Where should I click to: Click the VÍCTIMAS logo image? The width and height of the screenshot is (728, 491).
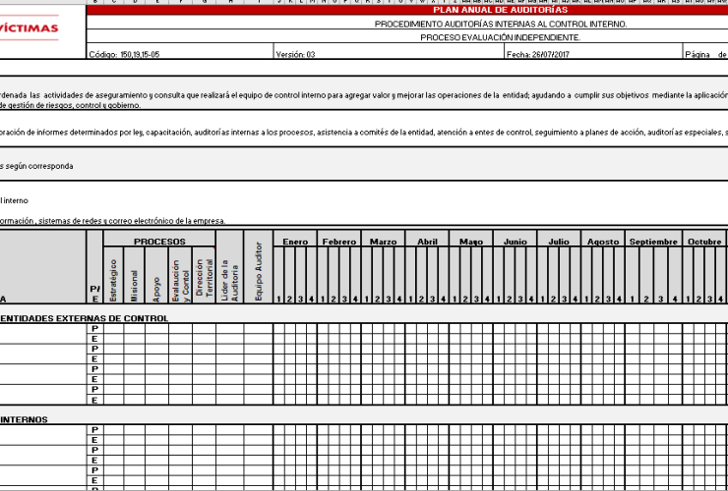[x=30, y=27]
